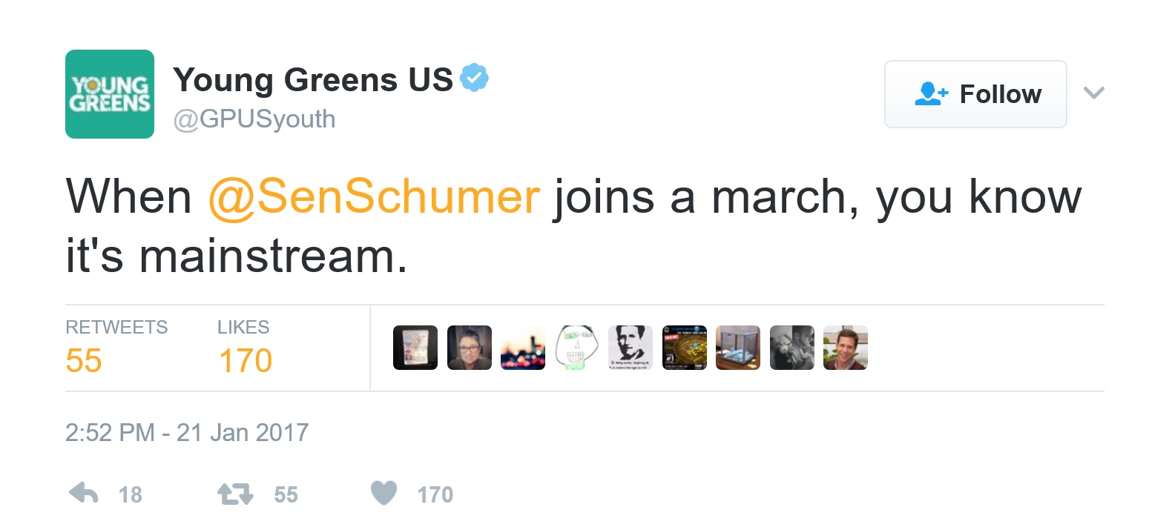Like the tweet with the heart icon
The width and height of the screenshot is (1172, 530).
point(383,493)
